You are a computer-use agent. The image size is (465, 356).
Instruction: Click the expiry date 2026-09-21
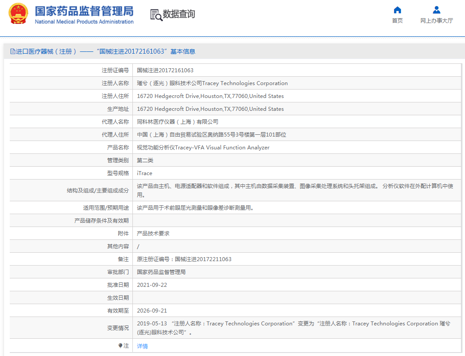[x=152, y=311]
